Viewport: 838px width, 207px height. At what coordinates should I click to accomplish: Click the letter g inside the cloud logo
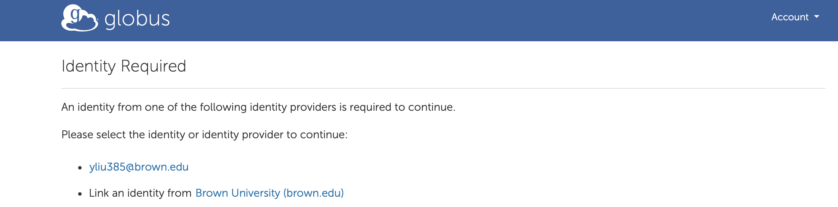75,15
